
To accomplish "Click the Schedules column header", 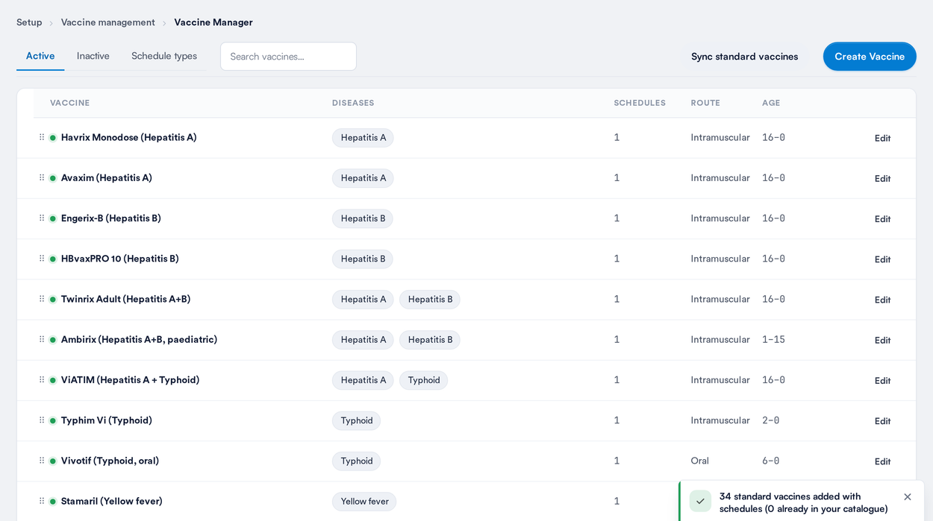I will point(640,103).
